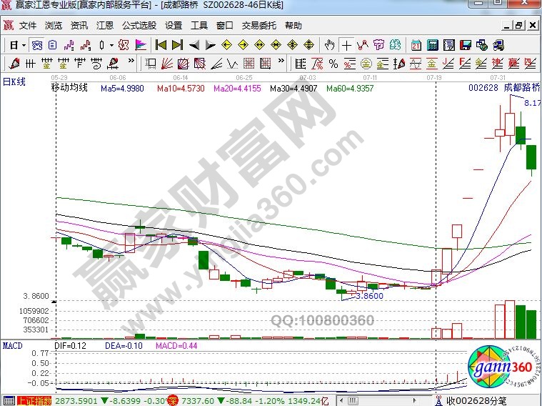Open the calendar date icon
The image size is (542, 406).
click(x=416, y=44)
